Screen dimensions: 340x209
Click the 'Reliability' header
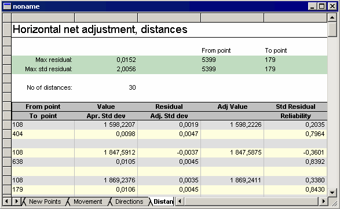(x=295, y=116)
